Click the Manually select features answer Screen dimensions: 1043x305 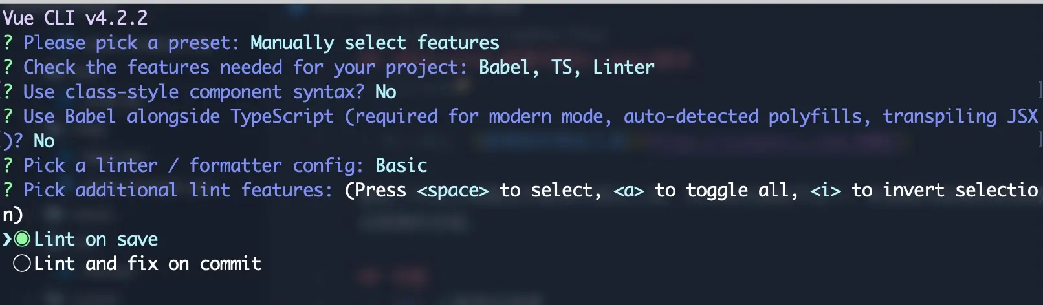tap(375, 43)
